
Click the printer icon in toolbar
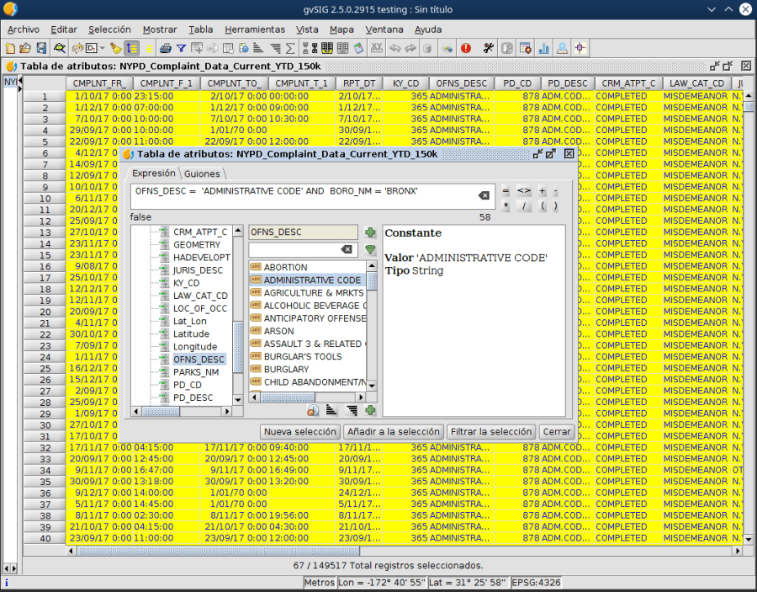pos(166,48)
